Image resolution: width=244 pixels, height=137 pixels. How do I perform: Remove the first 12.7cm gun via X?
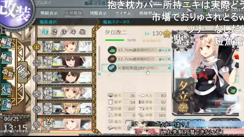click(x=169, y=50)
